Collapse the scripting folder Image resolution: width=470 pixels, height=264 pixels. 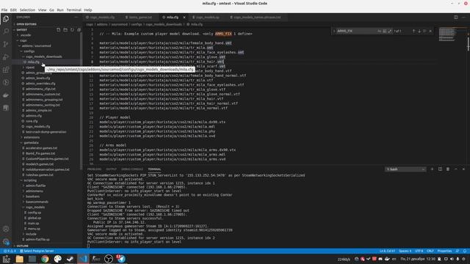(x=30, y=180)
